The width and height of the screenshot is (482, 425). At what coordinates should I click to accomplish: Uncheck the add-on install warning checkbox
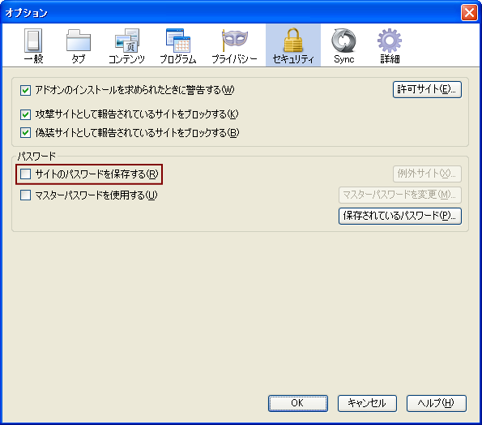pyautogui.click(x=25, y=91)
